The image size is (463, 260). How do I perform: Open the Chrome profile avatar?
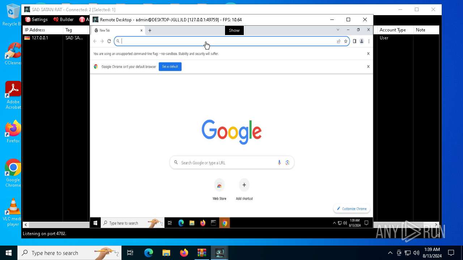tap(361, 41)
